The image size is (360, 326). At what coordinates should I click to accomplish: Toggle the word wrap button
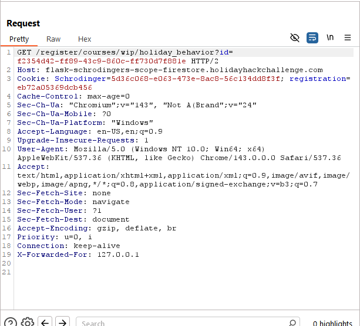[312, 38]
